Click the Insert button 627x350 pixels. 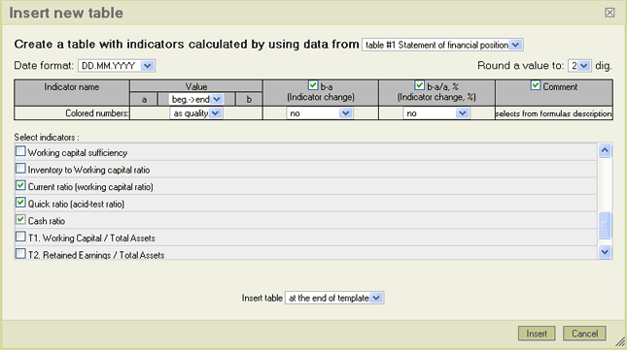click(537, 334)
